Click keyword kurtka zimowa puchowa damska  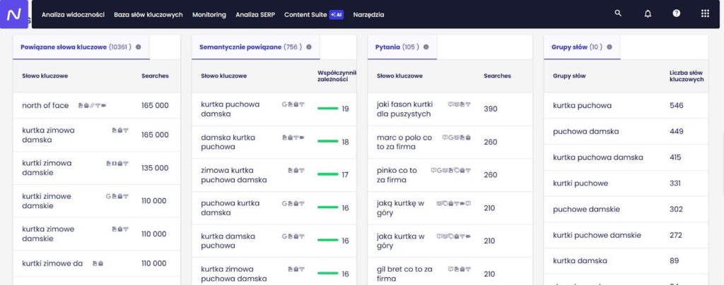tap(233, 274)
